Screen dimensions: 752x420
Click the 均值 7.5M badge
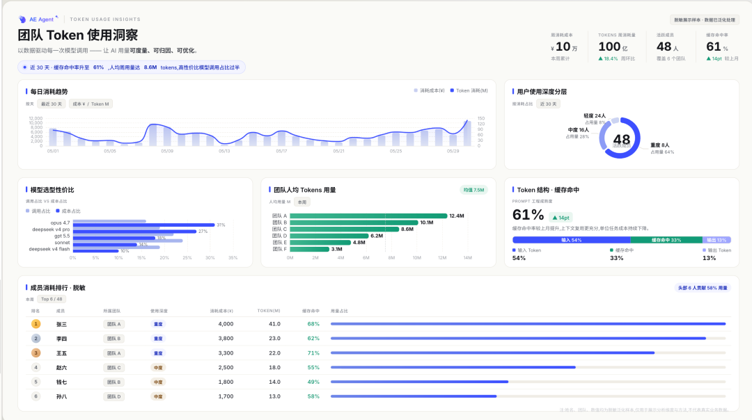473,190
